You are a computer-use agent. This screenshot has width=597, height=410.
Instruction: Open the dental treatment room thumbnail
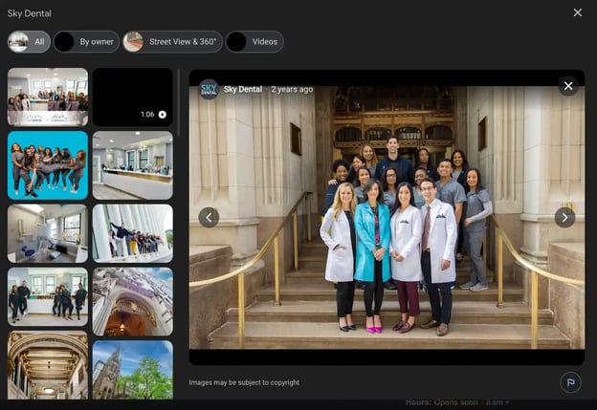click(x=48, y=233)
